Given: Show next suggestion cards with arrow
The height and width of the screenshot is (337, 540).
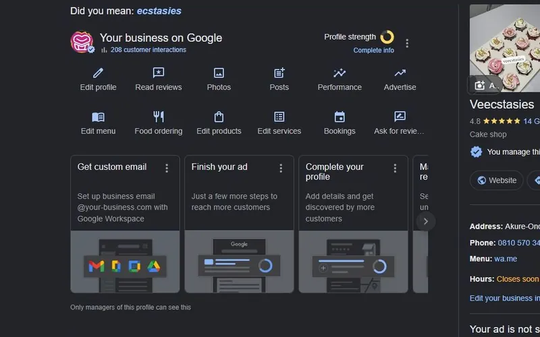Looking at the screenshot, I should coord(426,222).
